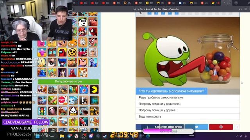Open the rocket game icon

coord(84,122)
